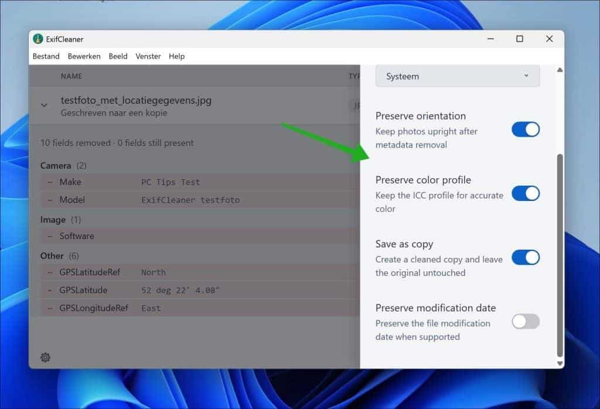Viewport: 600px width, 409px height.
Task: Click scrollbar up arrow in settings panel
Action: [x=560, y=70]
